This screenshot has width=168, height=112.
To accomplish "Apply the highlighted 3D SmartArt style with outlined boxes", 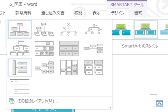I will [x=146, y=29].
